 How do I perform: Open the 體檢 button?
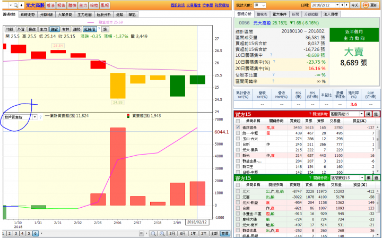72,5
